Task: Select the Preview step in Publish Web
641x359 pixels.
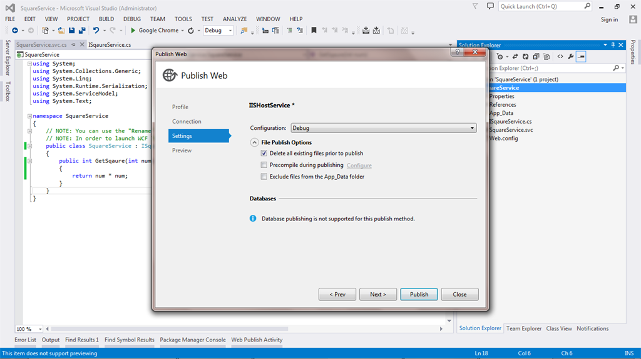Action: (182, 150)
